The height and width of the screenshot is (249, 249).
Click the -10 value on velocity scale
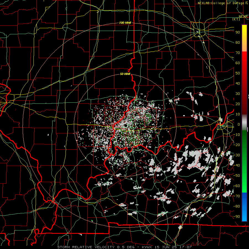tap(237, 135)
